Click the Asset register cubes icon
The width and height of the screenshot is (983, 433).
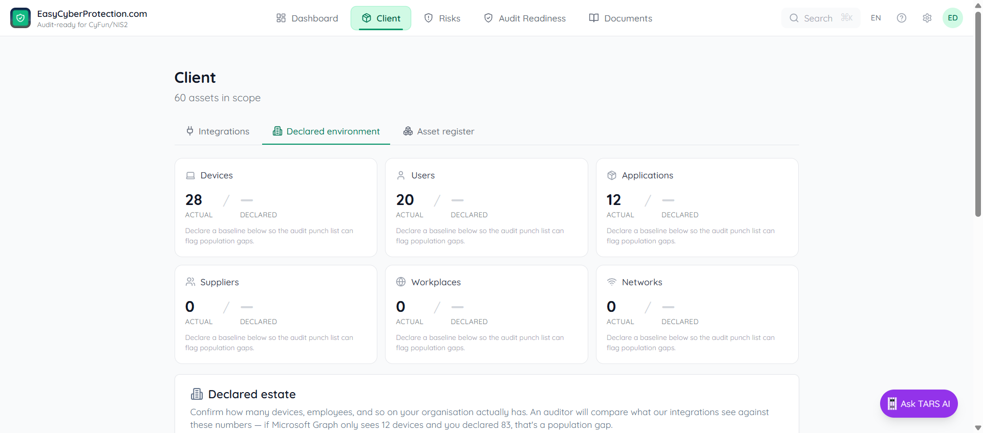[x=408, y=131]
